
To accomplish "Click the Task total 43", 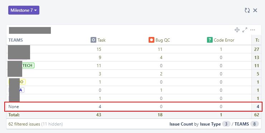I will [99, 115].
